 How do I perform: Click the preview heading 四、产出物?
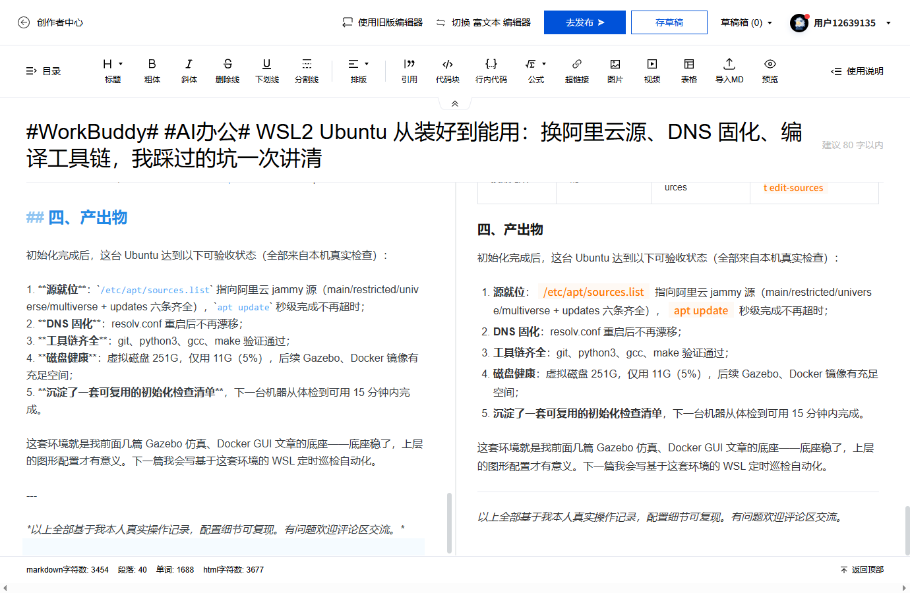(x=510, y=229)
